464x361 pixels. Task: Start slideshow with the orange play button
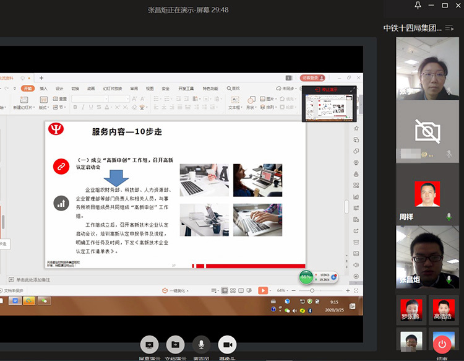tap(263, 290)
